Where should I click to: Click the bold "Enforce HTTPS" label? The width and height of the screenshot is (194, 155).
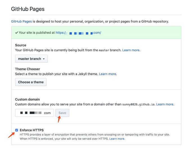(32, 130)
